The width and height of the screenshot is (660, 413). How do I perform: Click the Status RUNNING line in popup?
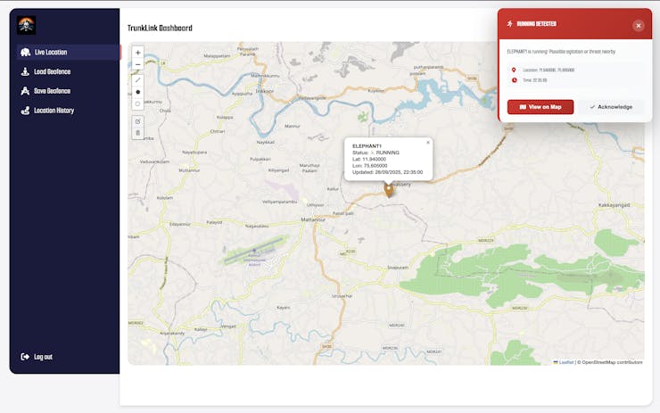pos(375,153)
